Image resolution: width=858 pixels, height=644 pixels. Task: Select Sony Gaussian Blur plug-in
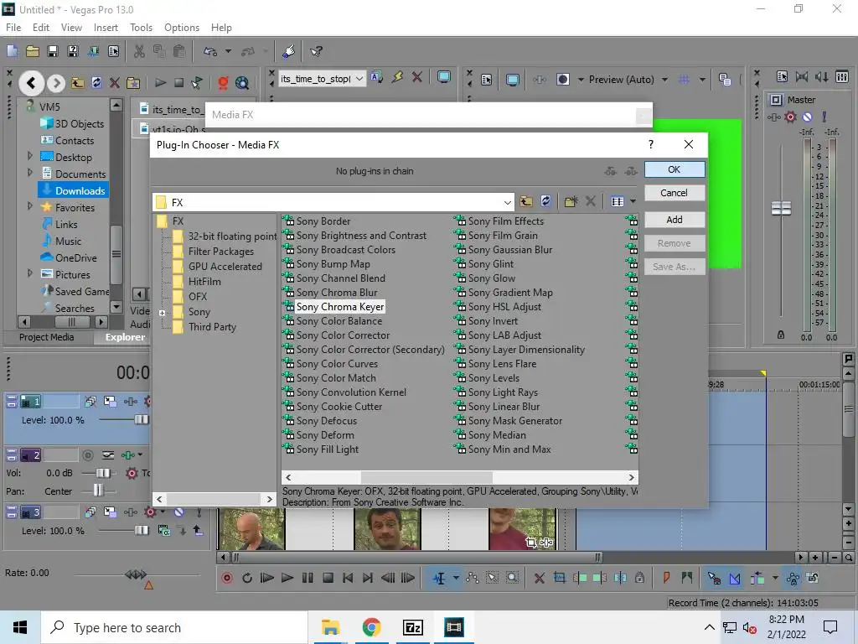(x=510, y=250)
